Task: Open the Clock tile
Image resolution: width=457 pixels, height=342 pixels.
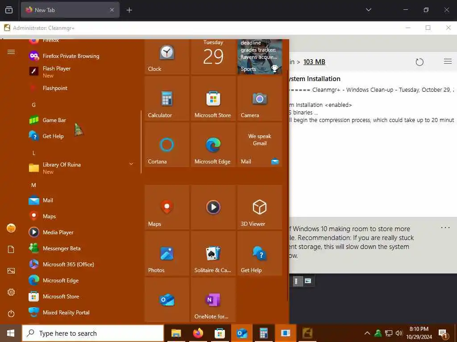Action: 167,57
